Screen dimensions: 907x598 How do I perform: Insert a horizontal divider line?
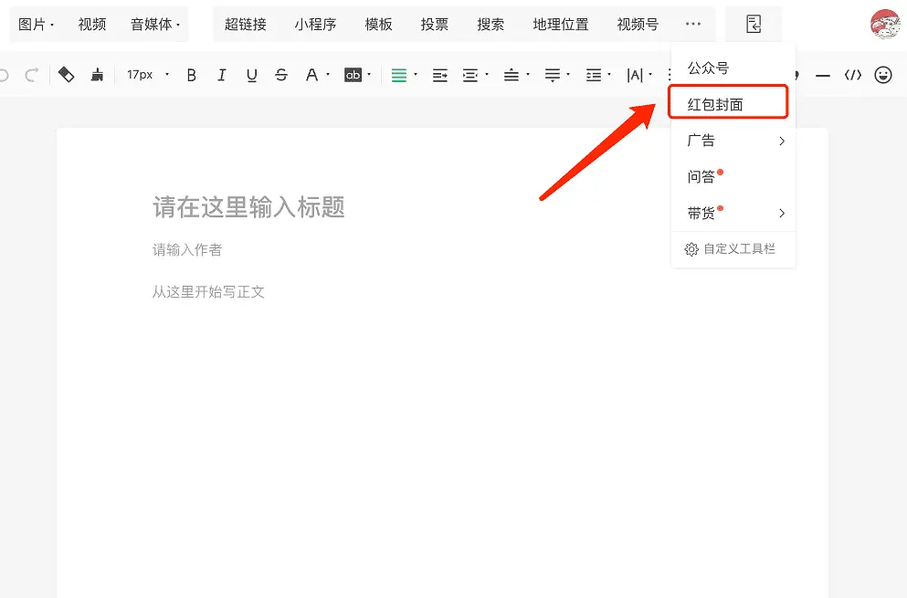(x=822, y=74)
